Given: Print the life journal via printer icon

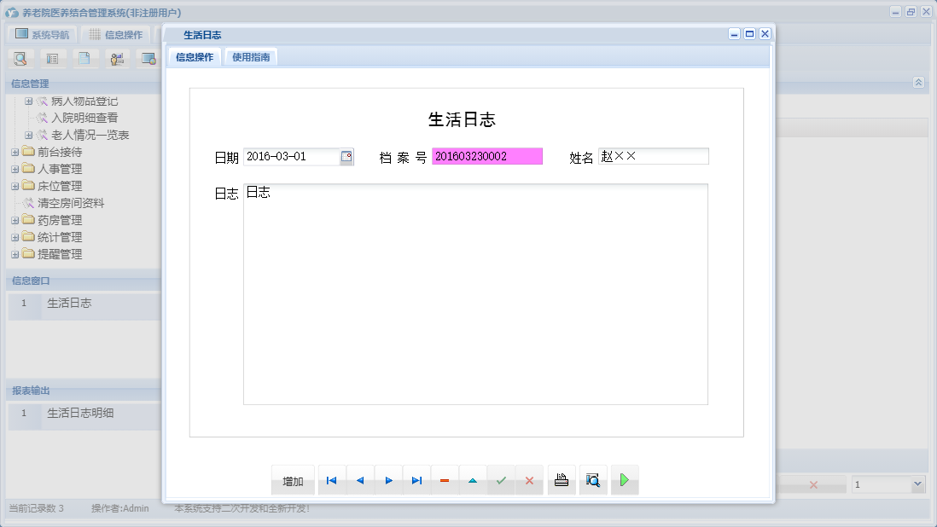Looking at the screenshot, I should 561,479.
